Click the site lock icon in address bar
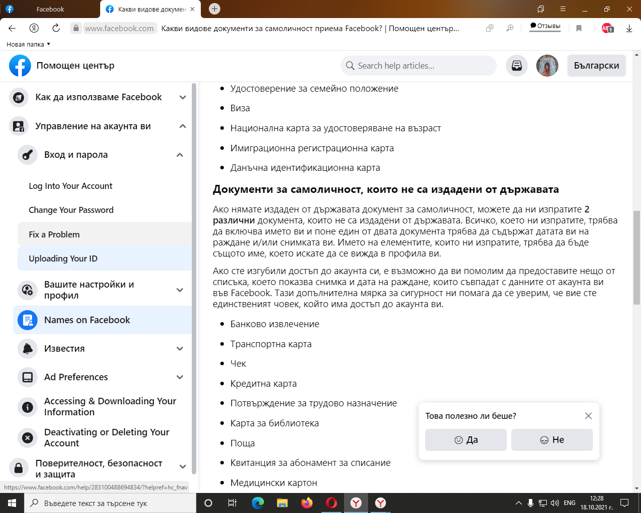Viewport: 641px width, 513px height. [x=76, y=29]
